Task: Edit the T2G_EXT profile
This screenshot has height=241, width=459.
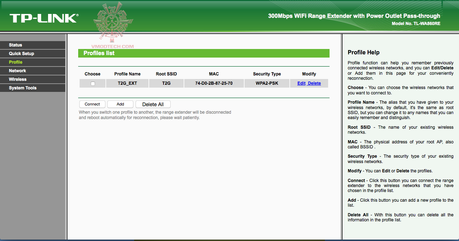Action: coord(301,83)
